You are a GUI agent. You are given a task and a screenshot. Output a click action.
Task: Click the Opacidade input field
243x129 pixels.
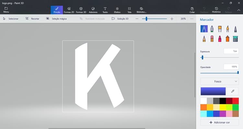pos(231,67)
